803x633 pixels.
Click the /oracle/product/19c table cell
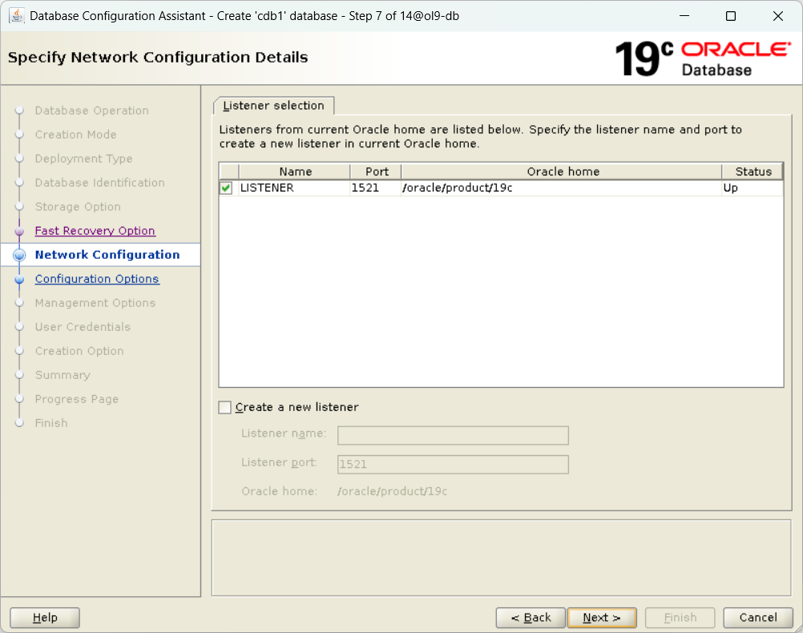[562, 188]
